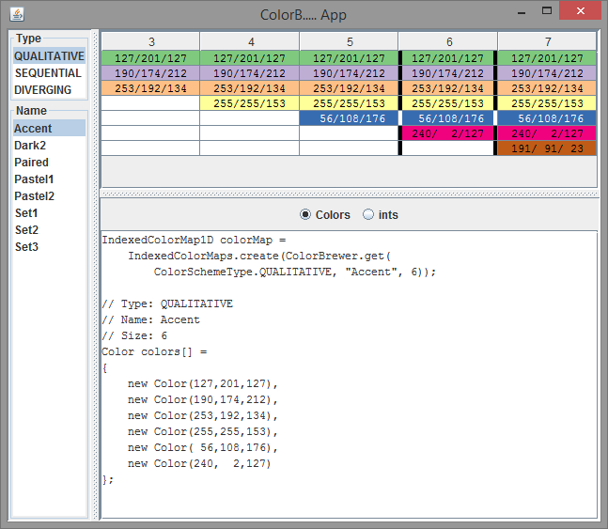The width and height of the screenshot is (608, 529).
Task: Minimize the ColorB..... App window
Action: coord(522,11)
